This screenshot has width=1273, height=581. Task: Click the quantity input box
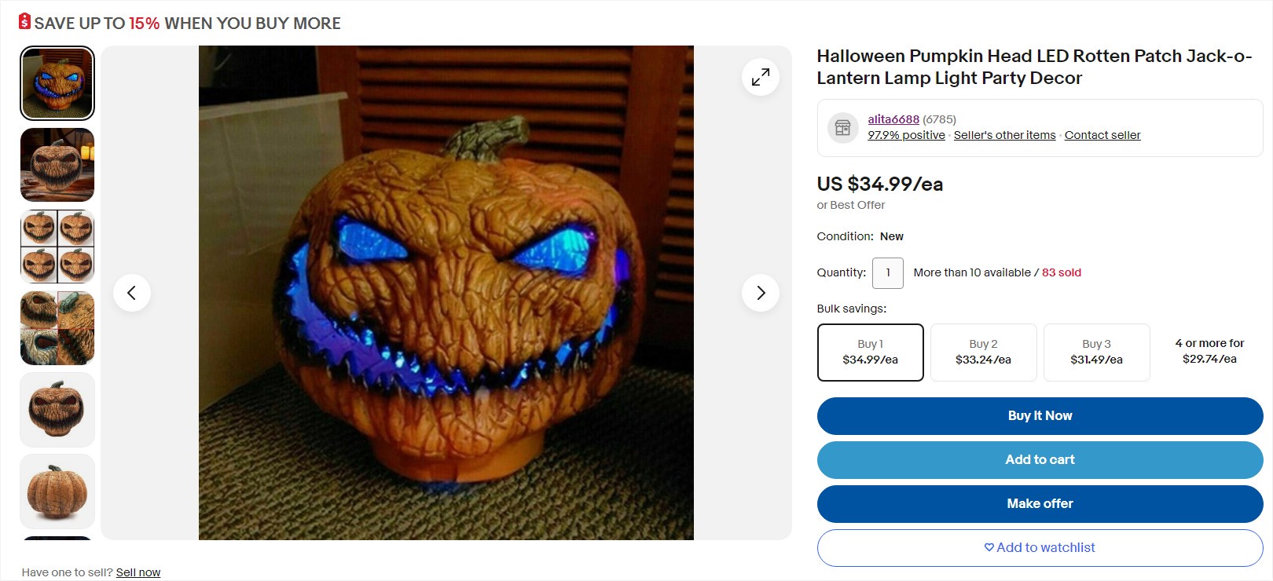(888, 273)
